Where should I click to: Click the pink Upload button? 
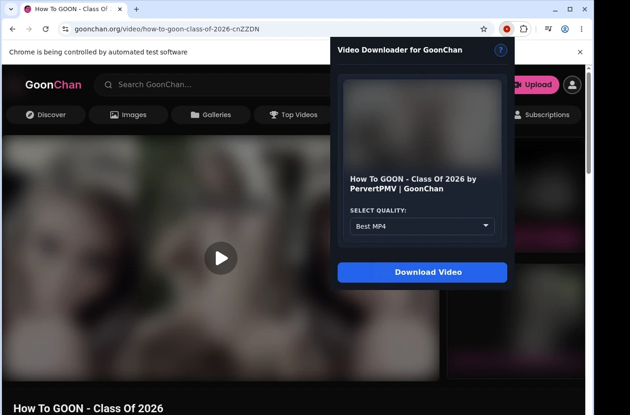(x=535, y=85)
